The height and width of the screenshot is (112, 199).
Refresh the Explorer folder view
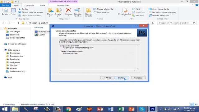(153, 23)
